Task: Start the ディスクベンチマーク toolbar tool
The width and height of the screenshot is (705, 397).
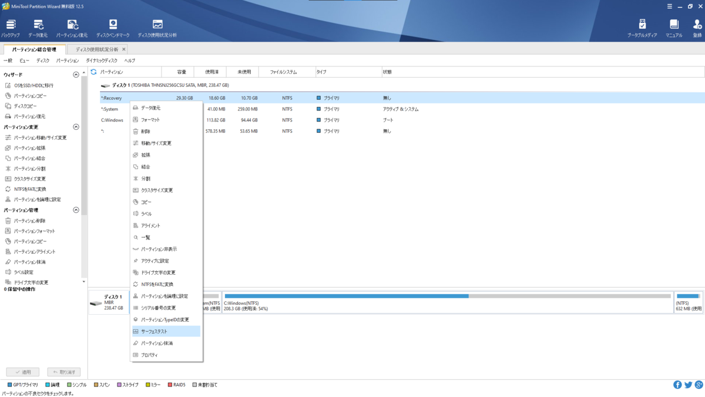Action: (113, 28)
